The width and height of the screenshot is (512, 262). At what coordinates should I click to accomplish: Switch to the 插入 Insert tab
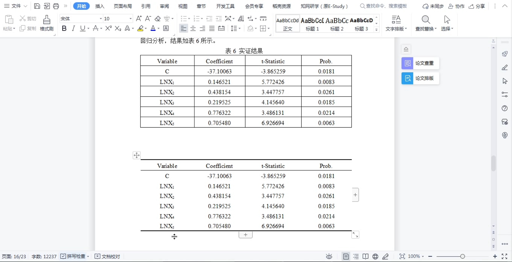click(100, 6)
